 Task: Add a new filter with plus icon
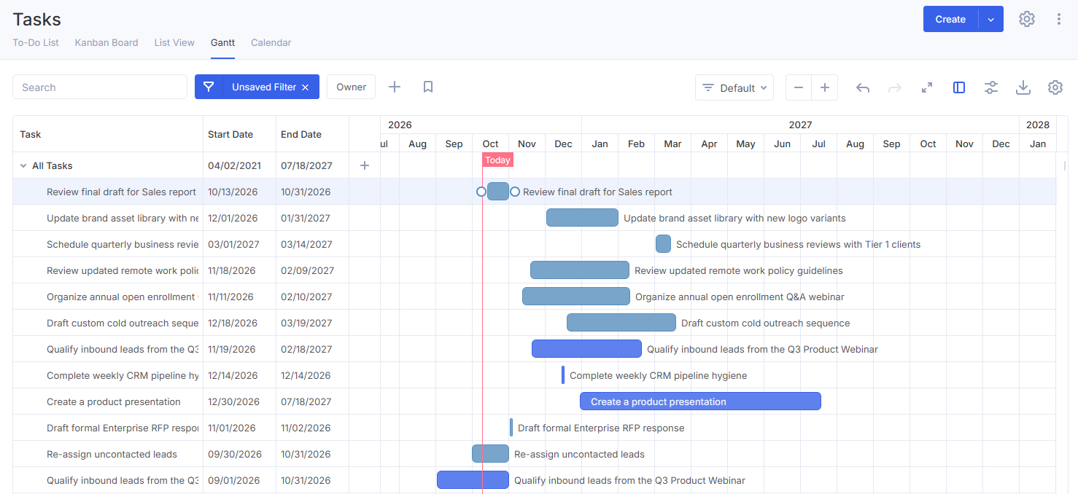pyautogui.click(x=395, y=87)
